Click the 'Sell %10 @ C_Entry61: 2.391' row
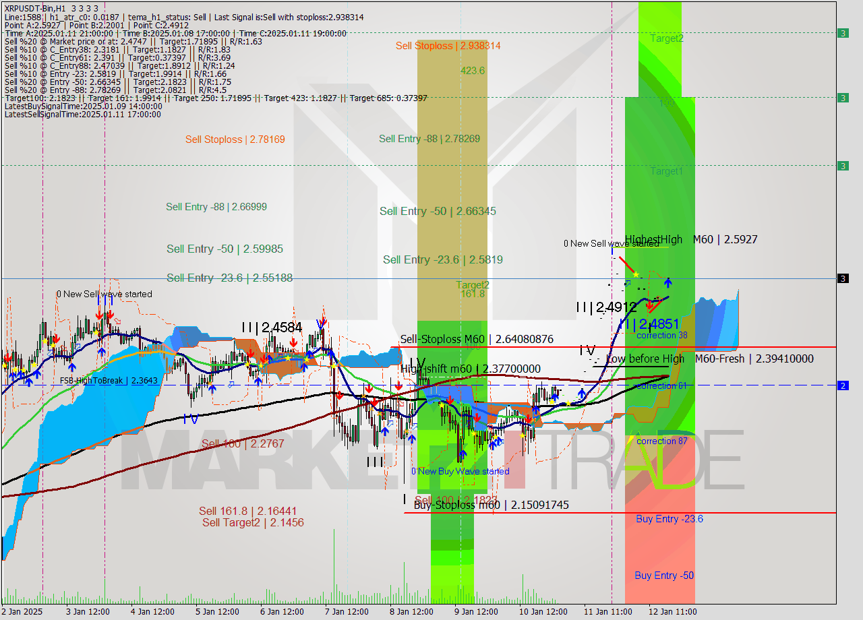 coord(117,57)
